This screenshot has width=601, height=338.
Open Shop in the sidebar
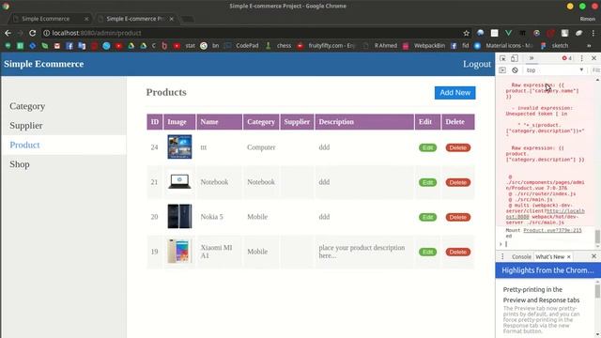pyautogui.click(x=20, y=164)
